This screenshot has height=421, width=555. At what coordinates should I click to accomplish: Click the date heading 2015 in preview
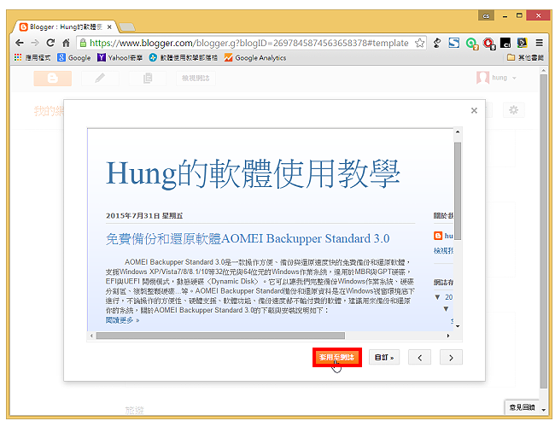[x=144, y=216]
